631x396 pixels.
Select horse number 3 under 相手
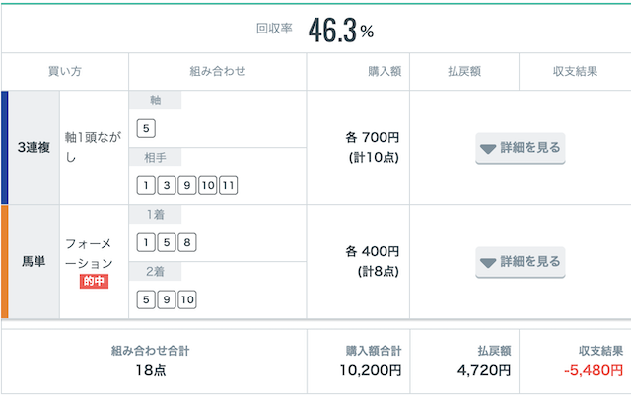[166, 185]
